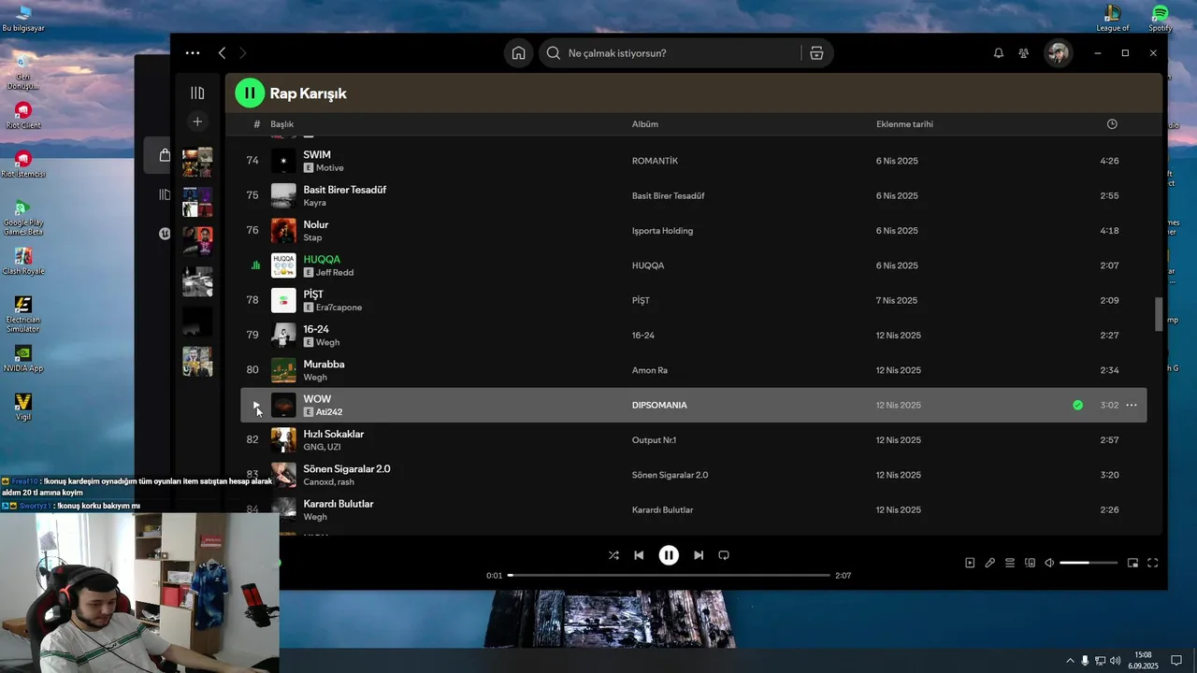
Task: Play the WOW track
Action: (x=256, y=406)
